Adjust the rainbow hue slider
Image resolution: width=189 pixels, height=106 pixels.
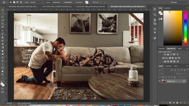pos(186,28)
